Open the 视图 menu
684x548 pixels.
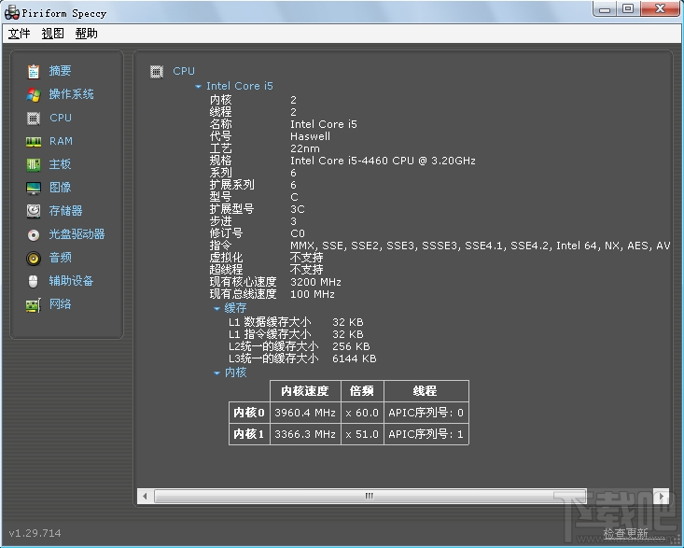pos(53,34)
